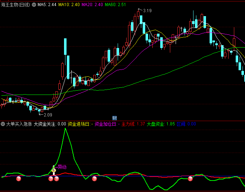Click the 大盘资金 green indicator label
Viewport: 245px width, 192px height.
[156, 124]
